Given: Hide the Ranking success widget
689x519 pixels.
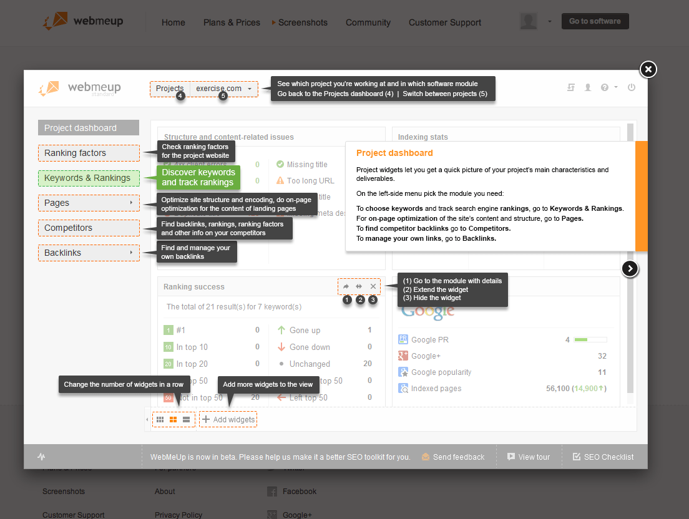Looking at the screenshot, I should click(373, 287).
